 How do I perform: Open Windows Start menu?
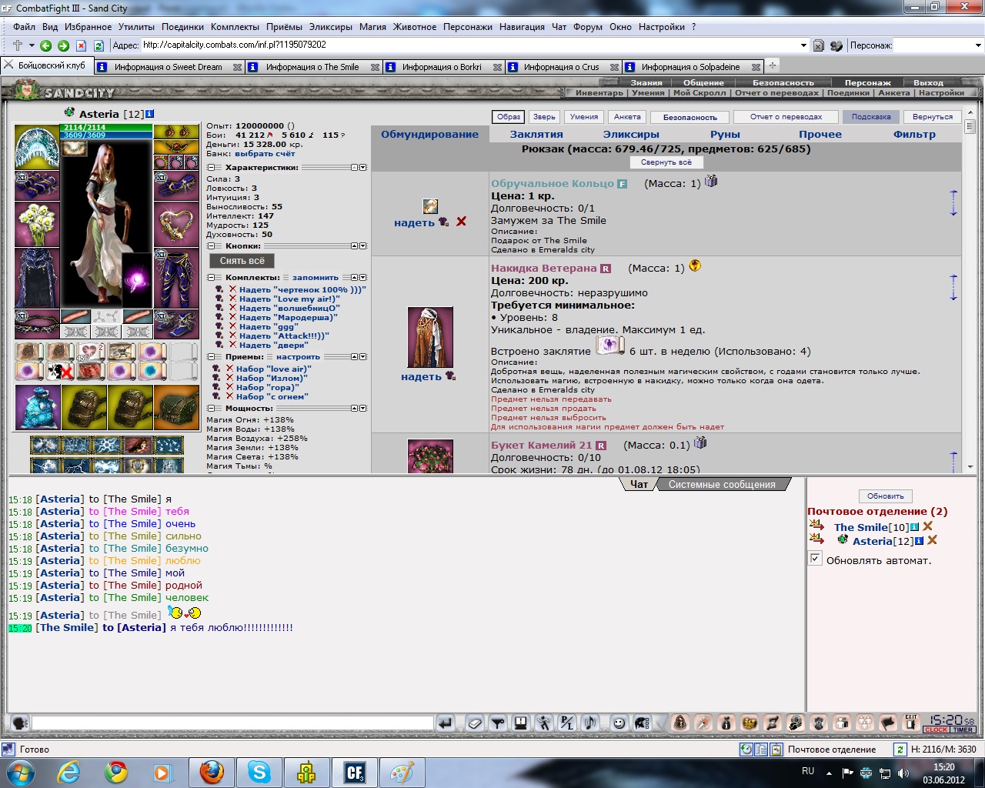tap(20, 772)
